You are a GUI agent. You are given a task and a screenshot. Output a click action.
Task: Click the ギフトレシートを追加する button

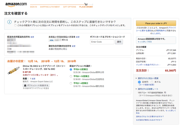click(x=36, y=85)
